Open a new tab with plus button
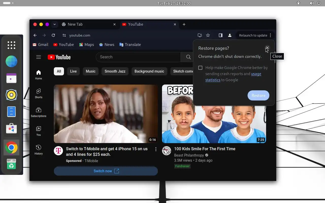Image resolution: width=325 pixels, height=203 pixels. pos(184,24)
